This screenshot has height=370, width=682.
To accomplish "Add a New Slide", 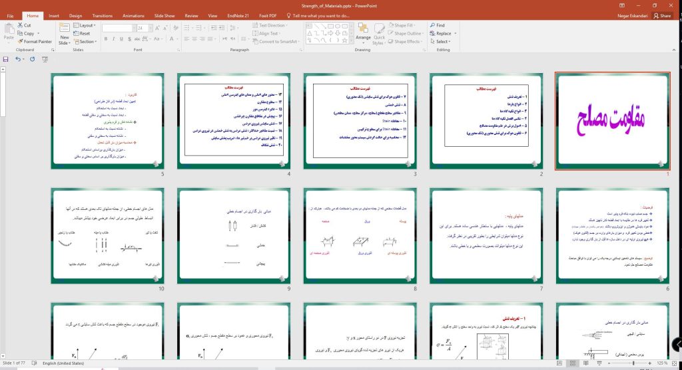I will tap(65, 35).
